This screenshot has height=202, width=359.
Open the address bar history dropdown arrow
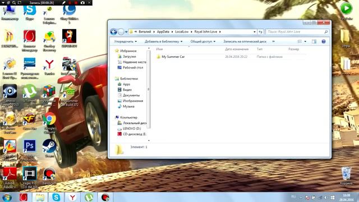click(x=254, y=32)
